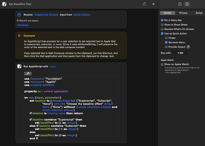Click the Shortcuts app icon beside the title
Image resolution: width=205 pixels, height=146 pixels.
point(4,4)
